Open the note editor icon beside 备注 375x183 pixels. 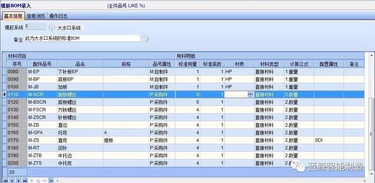click(145, 39)
